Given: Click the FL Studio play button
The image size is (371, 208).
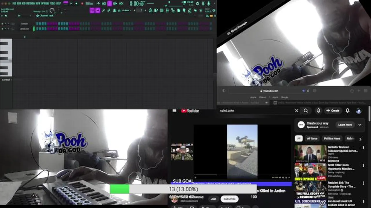Looking at the screenshot, I should (x=71, y=3).
